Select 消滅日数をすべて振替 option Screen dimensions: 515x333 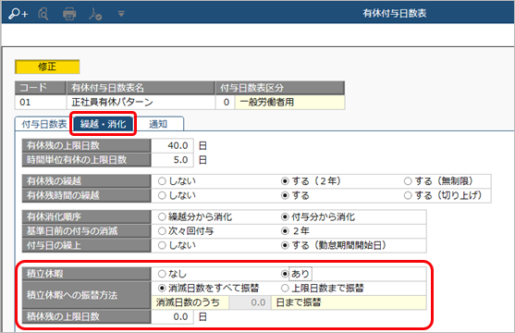tap(162, 289)
